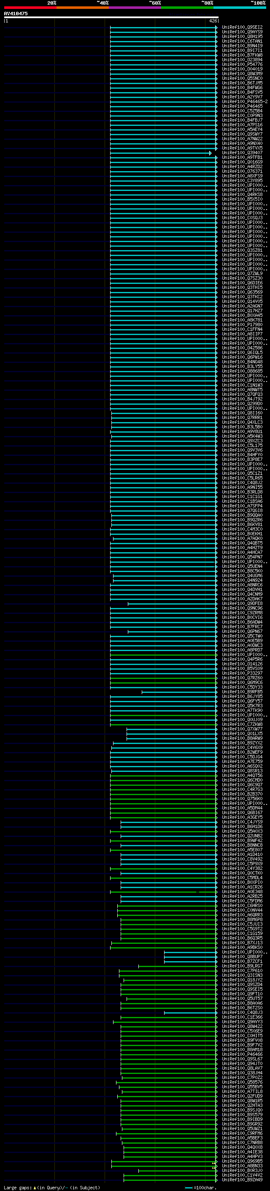Select the UniRef100_Q6PN67 label
The height and width of the screenshot is (1191, 270).
pyautogui.click(x=242, y=632)
